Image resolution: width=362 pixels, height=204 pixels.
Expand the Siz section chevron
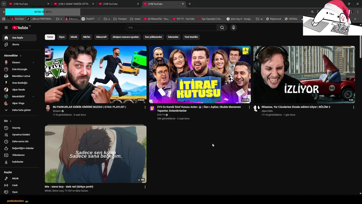(10, 121)
